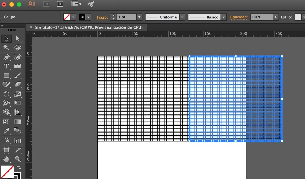Open the Uniforme width profile dropdown
305x179 pixels.
(182, 17)
